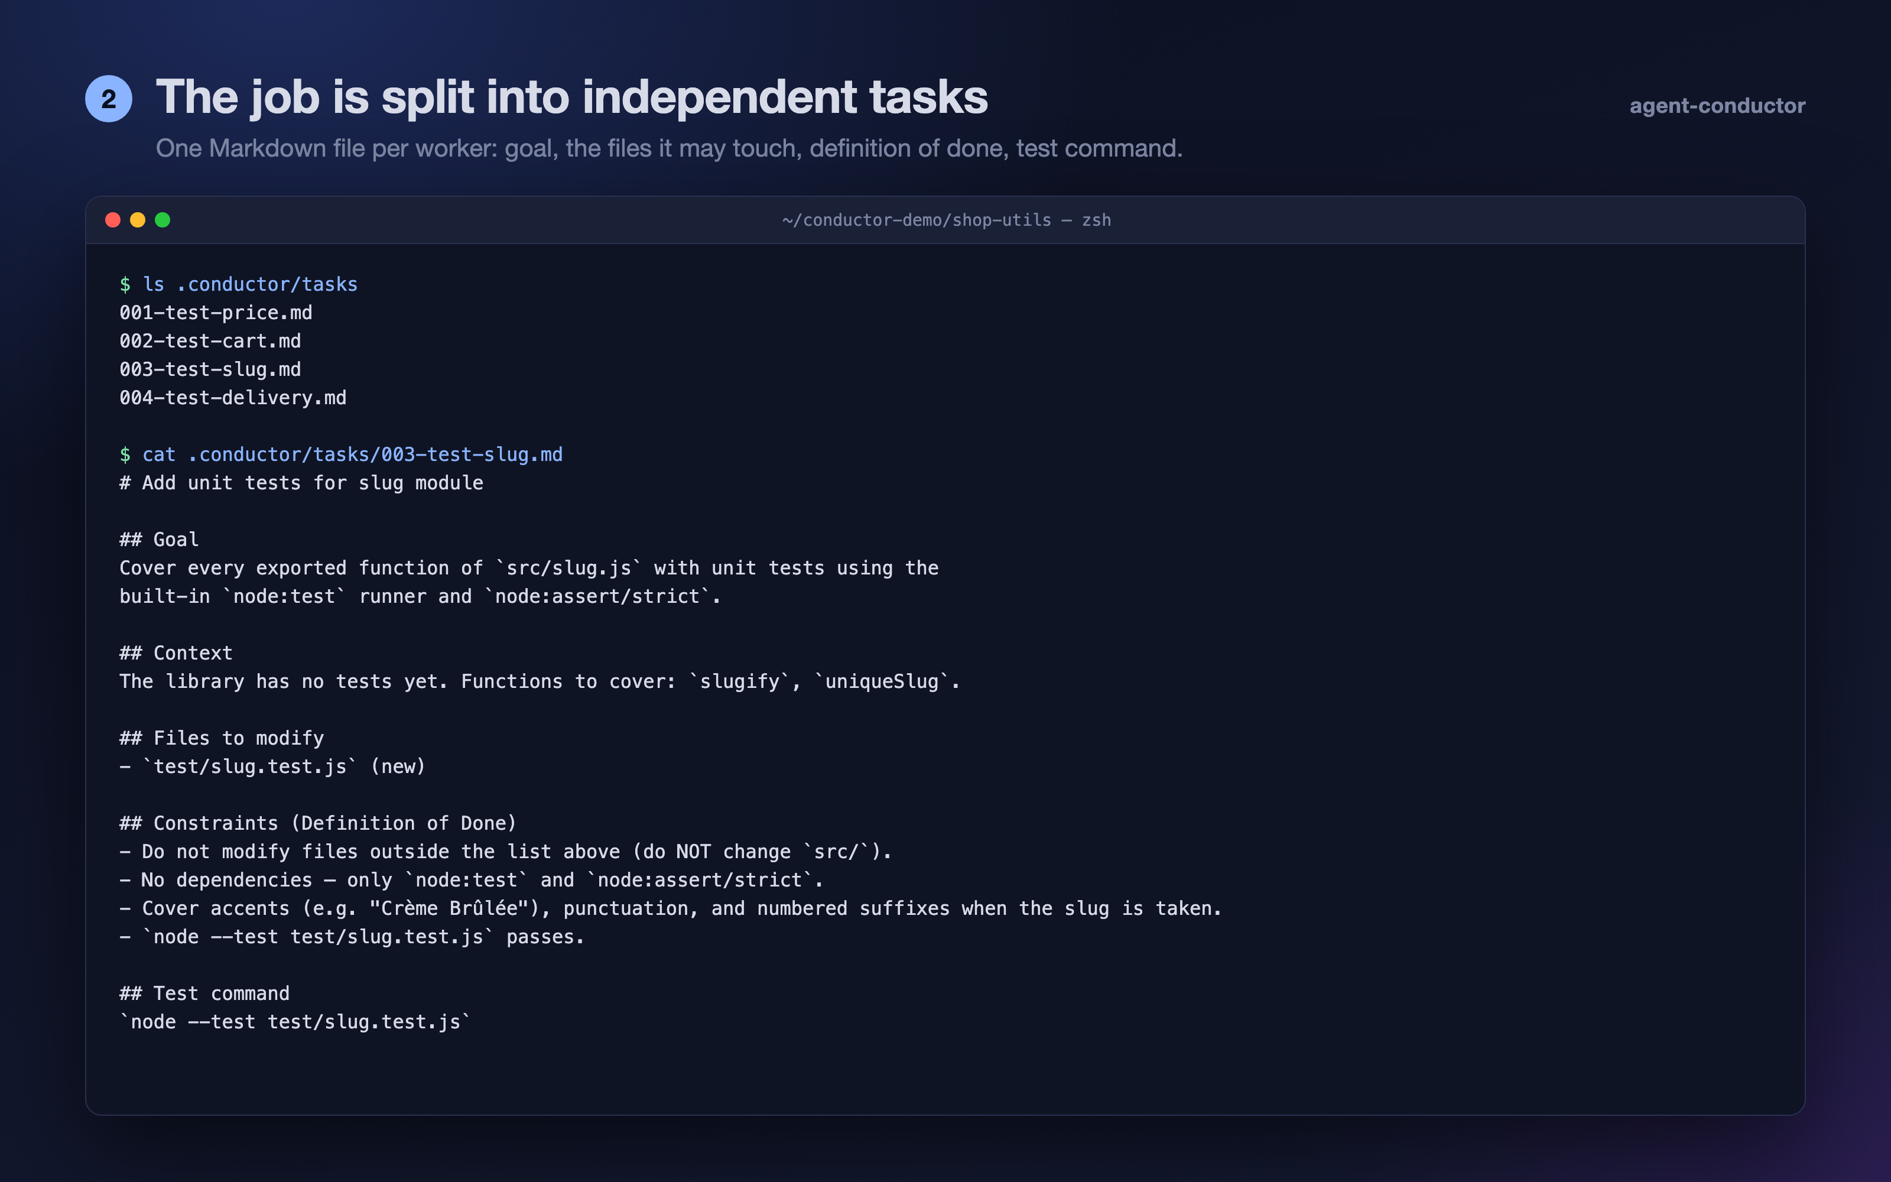The image size is (1891, 1182).
Task: Select the 004-test-delivery.md file name
Action: [233, 398]
